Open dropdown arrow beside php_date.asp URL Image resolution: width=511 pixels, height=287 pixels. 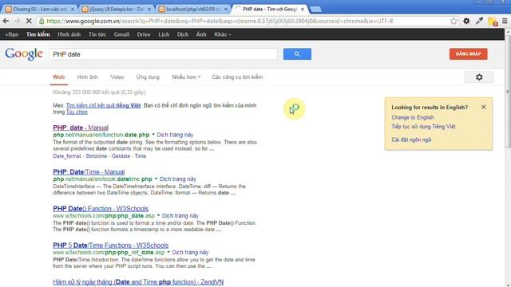coord(158,215)
